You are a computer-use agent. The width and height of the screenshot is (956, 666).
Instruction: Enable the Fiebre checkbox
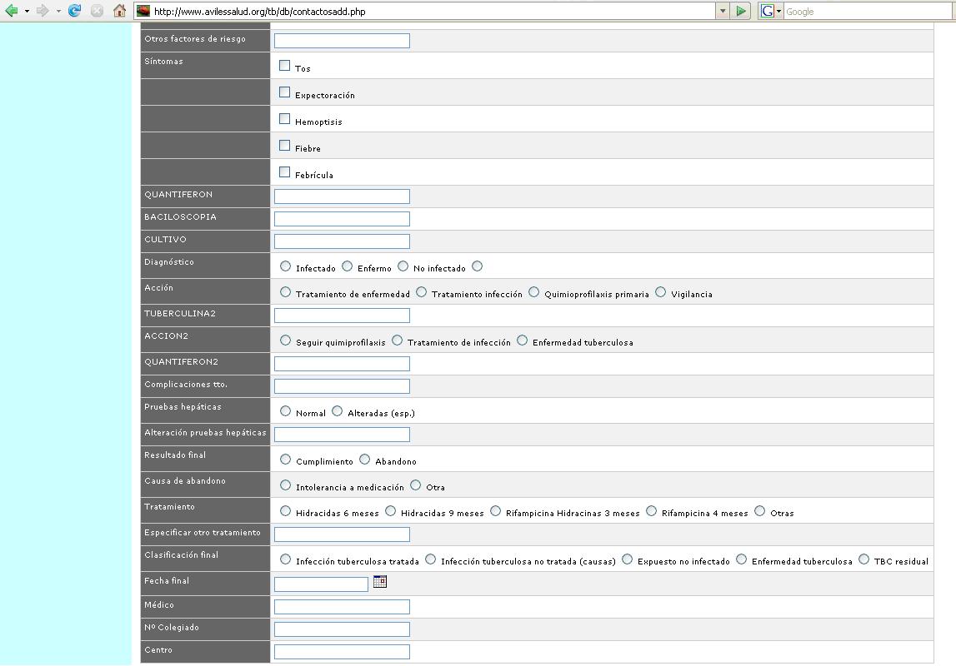coord(285,146)
